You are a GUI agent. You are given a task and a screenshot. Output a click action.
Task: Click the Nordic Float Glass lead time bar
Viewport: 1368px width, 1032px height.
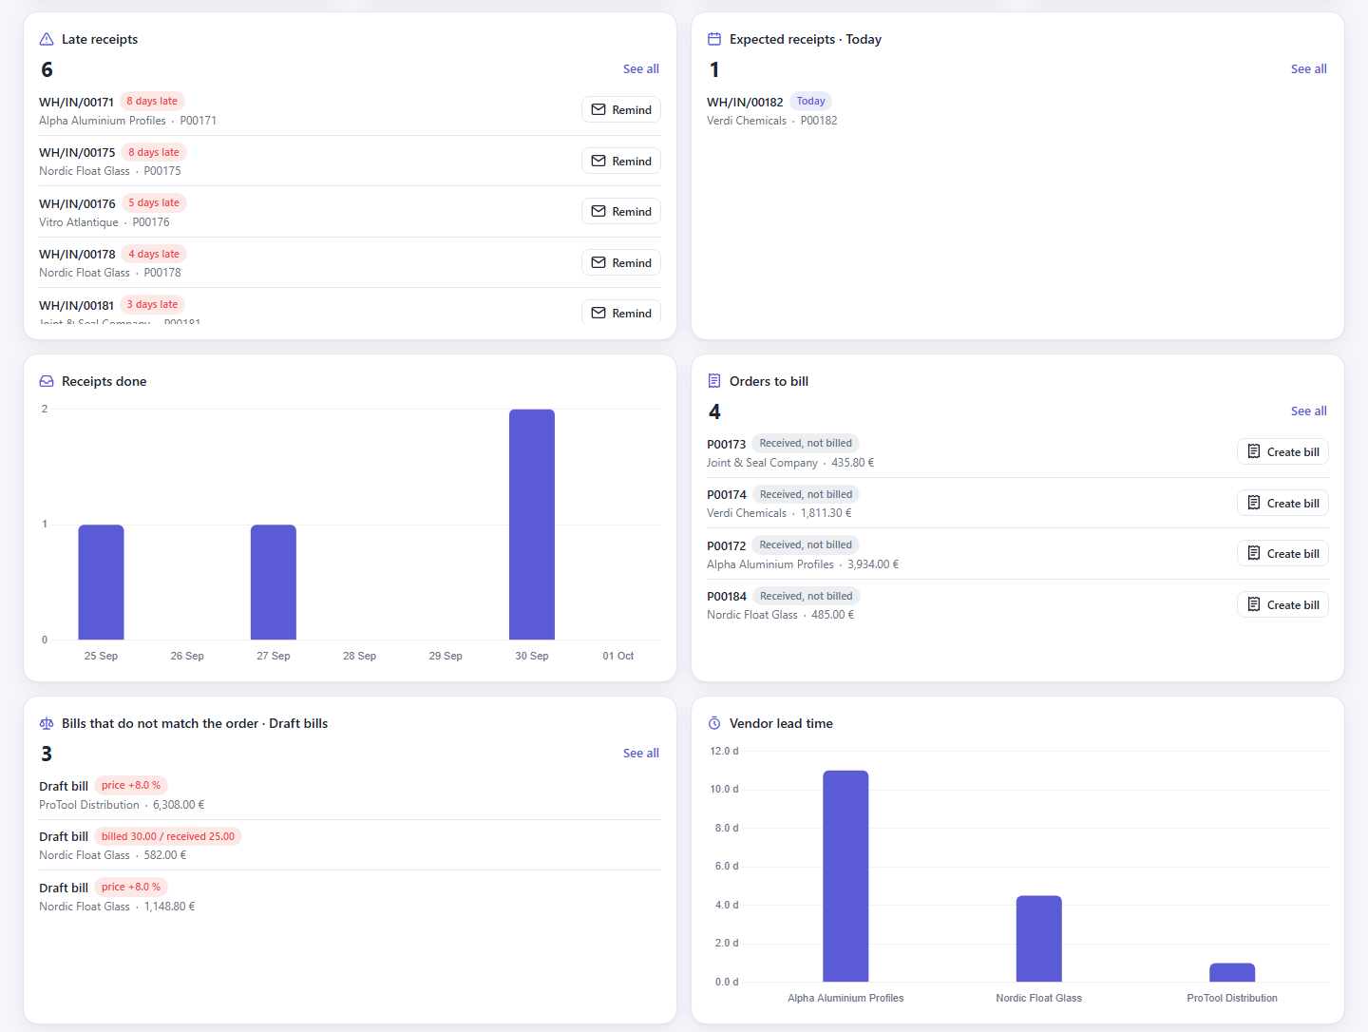1039,939
